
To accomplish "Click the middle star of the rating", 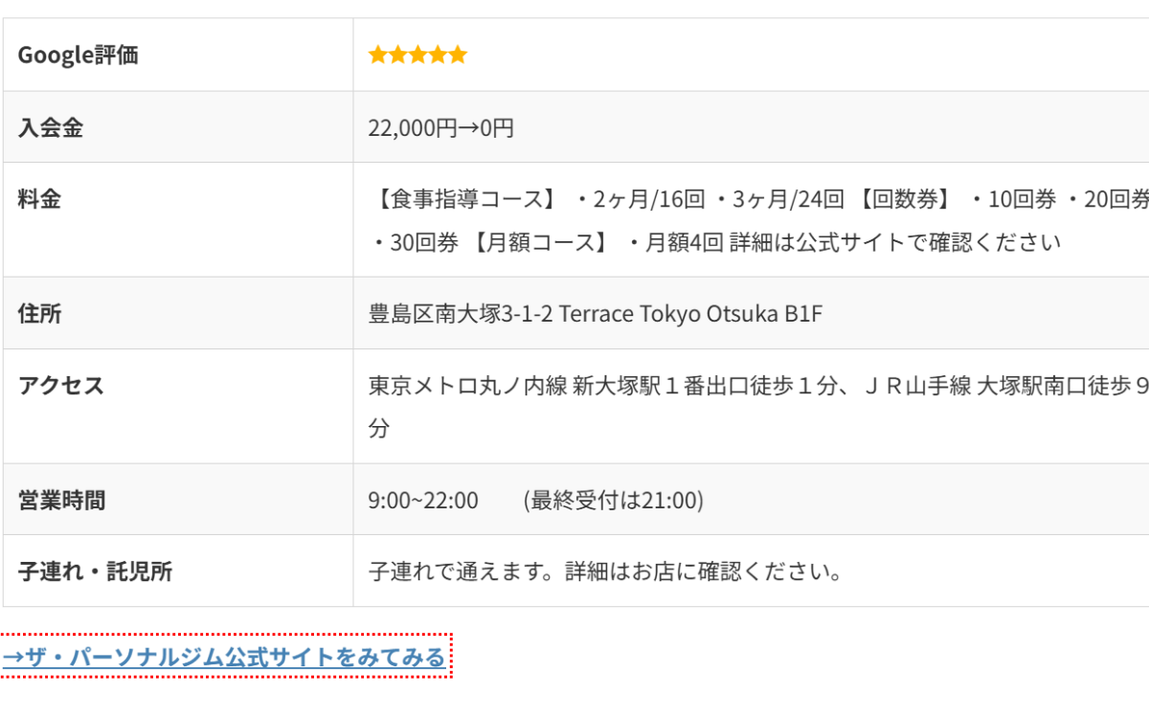I will (417, 55).
